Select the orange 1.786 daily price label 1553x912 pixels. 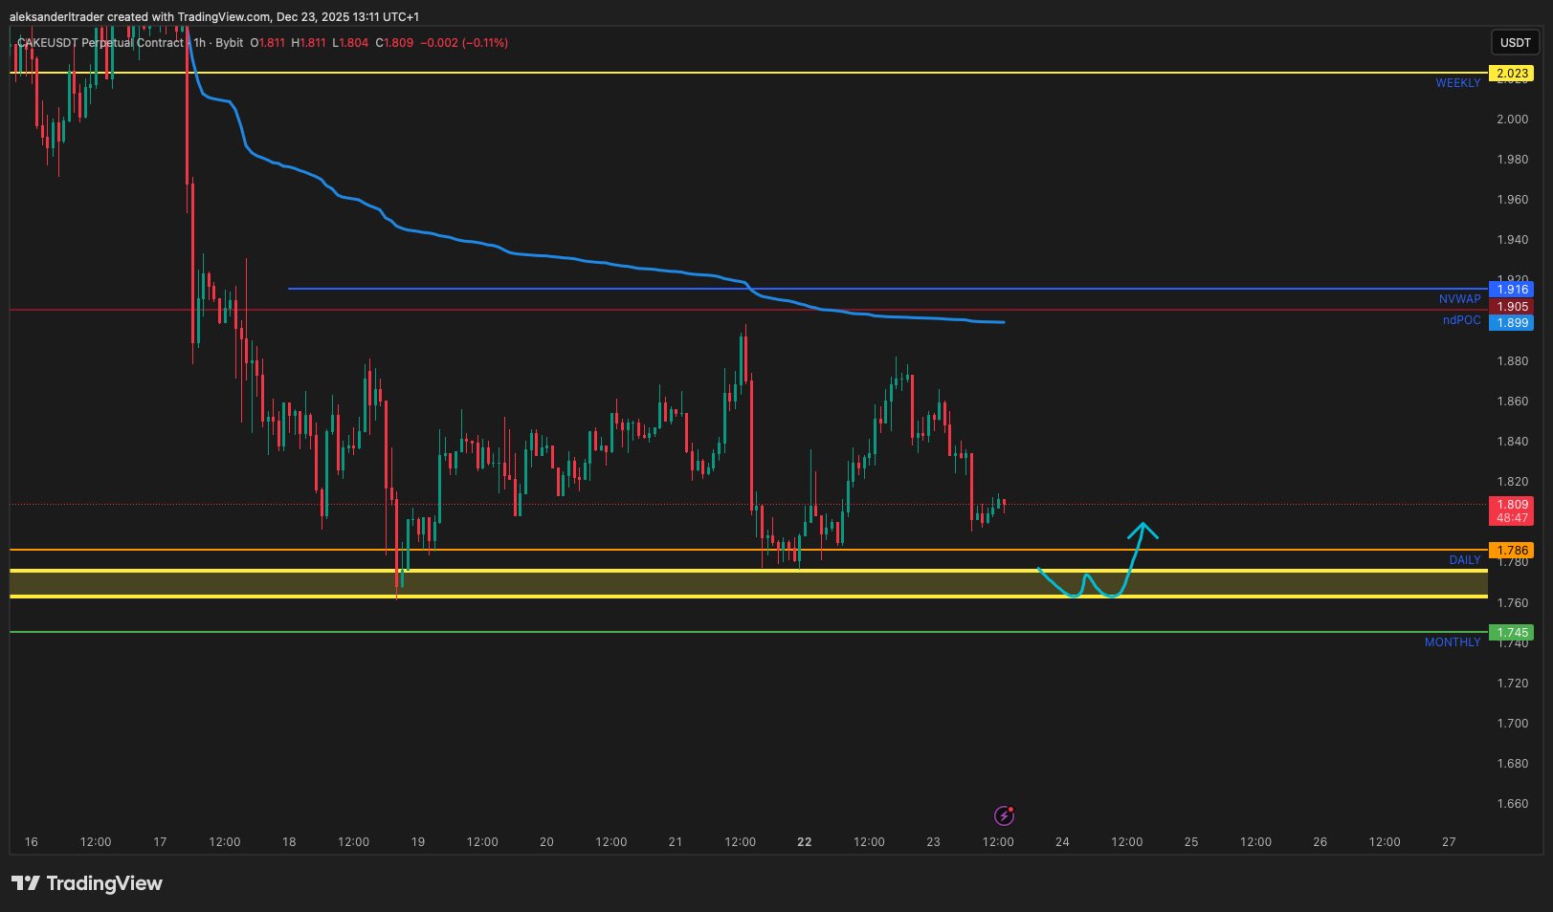[x=1512, y=551]
